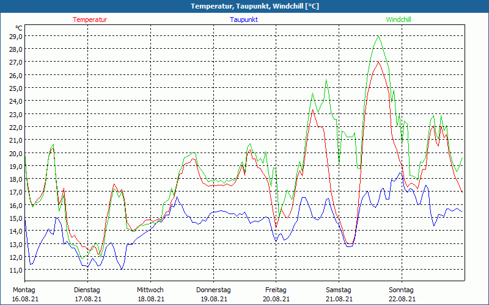Click the 29,0 y-axis value
The image size is (489, 305).
(x=16, y=36)
